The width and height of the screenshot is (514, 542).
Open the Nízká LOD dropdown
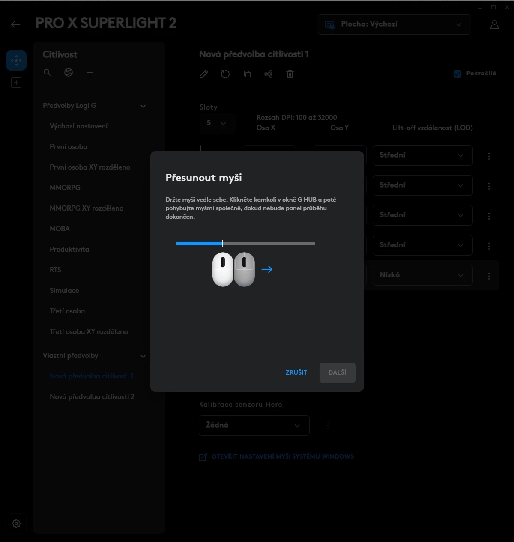point(423,275)
